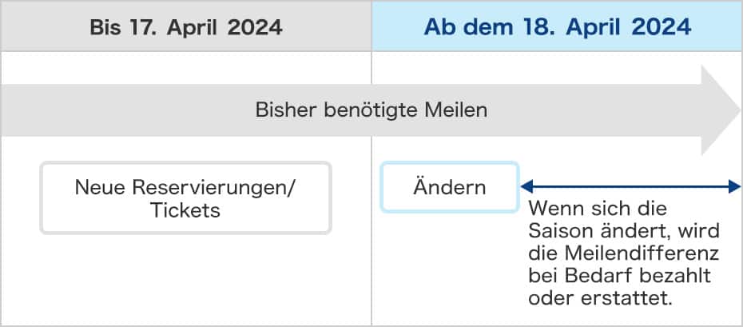This screenshot has width=743, height=327.
Task: Click the 'Neue Reservierungen/Tickets' box
Action: 185,198
